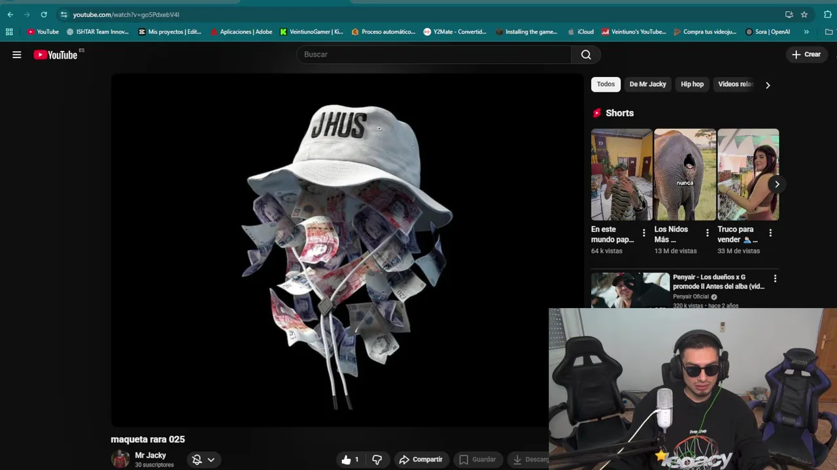Reload the page with the refresh icon
The width and height of the screenshot is (837, 470).
[44, 14]
